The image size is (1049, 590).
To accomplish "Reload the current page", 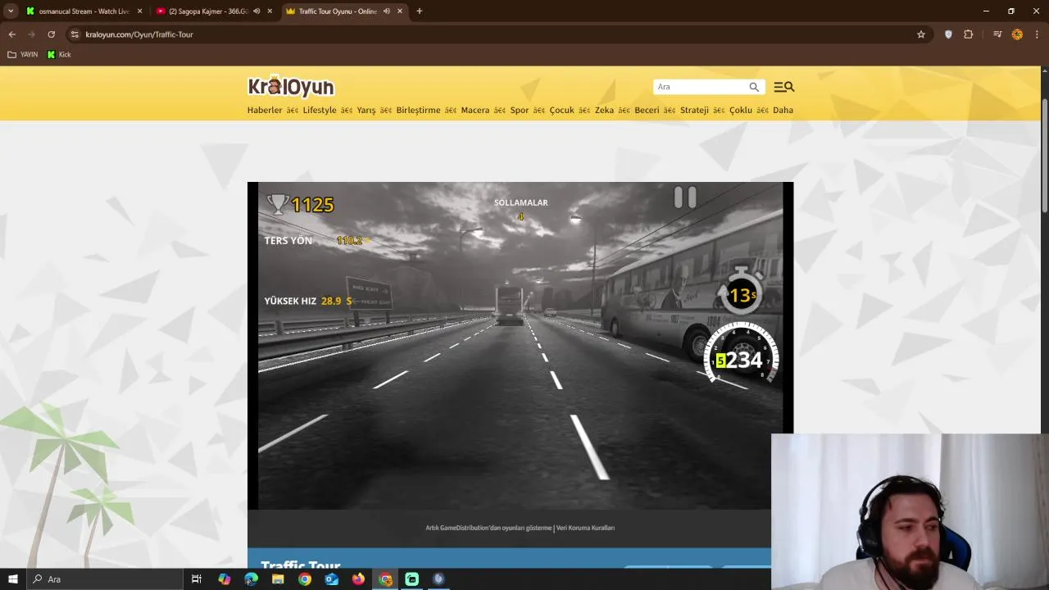I will click(51, 34).
